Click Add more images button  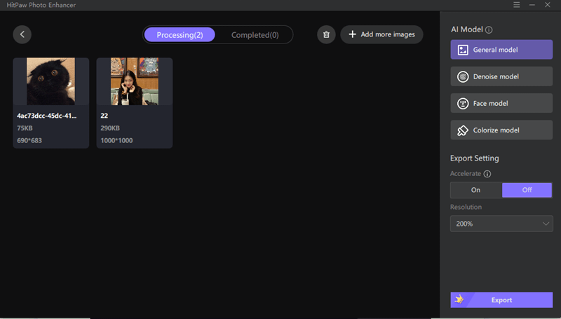[x=381, y=34]
